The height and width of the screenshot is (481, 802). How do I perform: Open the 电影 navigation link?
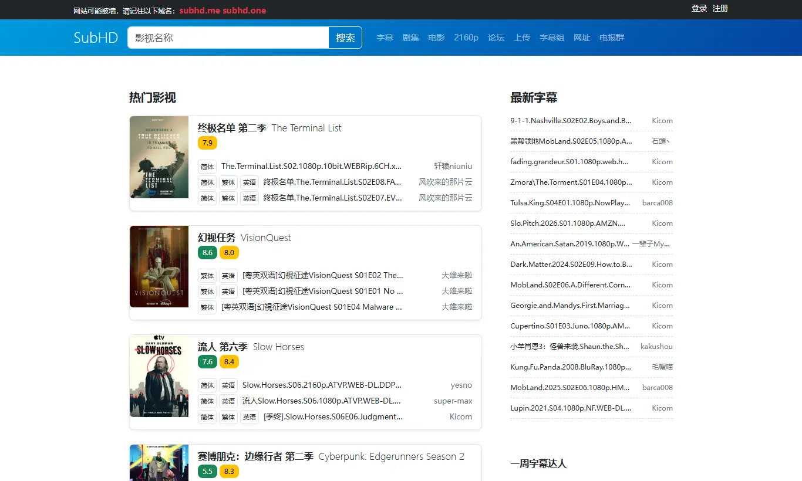(436, 38)
